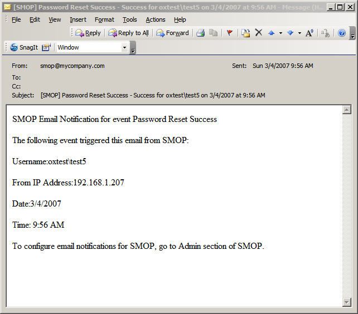Image resolution: width=358 pixels, height=314 pixels.
Task: Click the From IP Address:192.168.1.207 line
Action: [x=68, y=183]
